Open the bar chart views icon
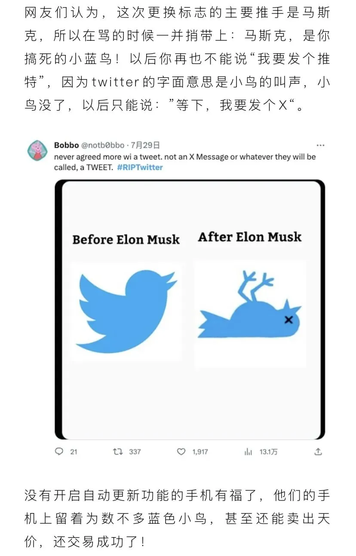Viewport: 356px width, 556px height. pyautogui.click(x=248, y=452)
